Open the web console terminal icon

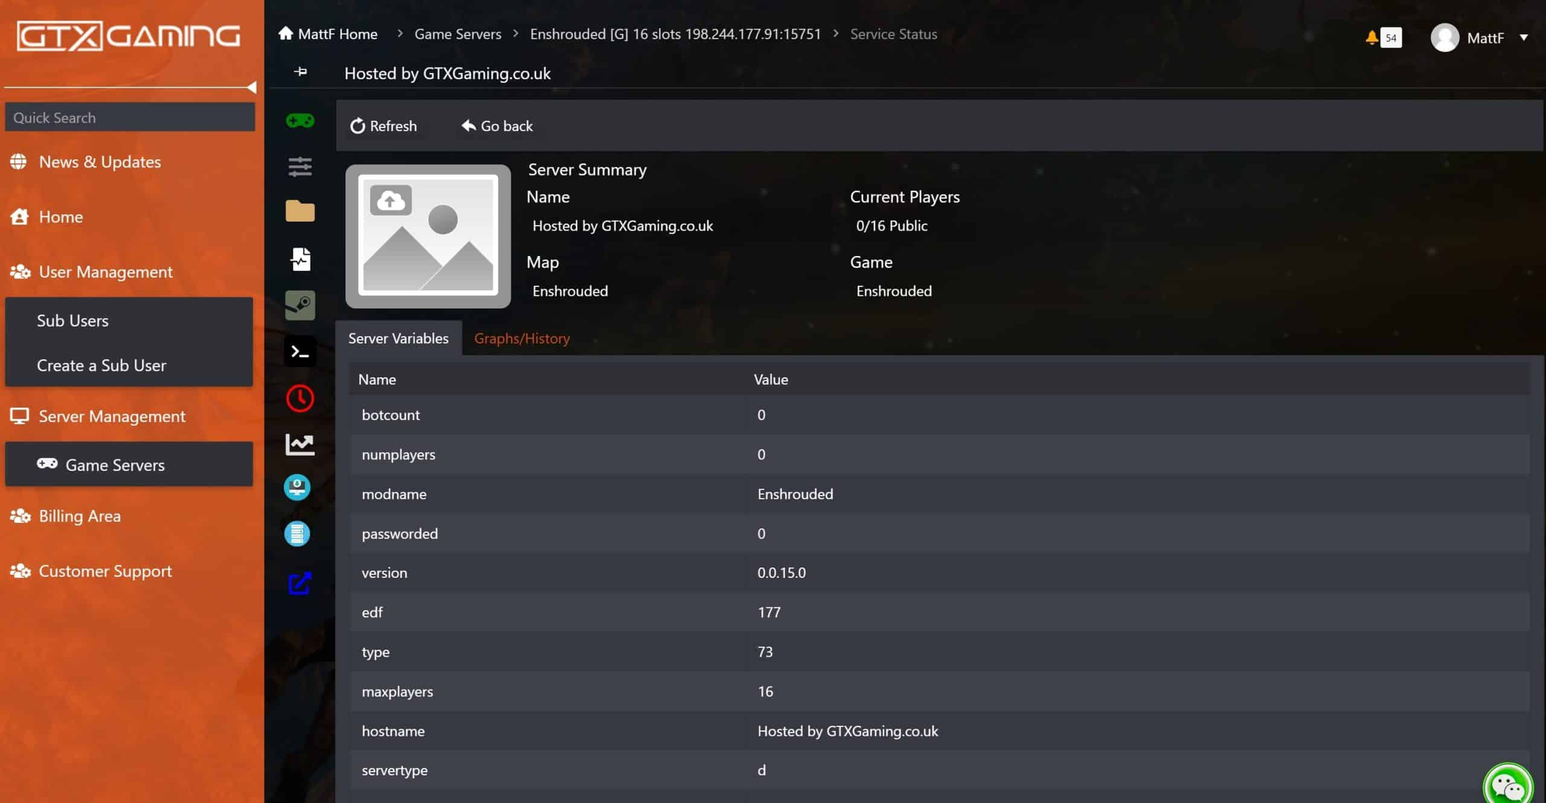pos(300,351)
